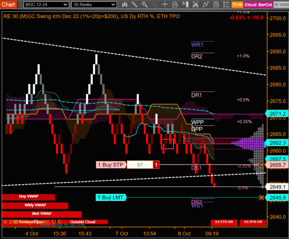Click the 1 Buy STP order label
The width and height of the screenshot is (289, 239).
coord(111,165)
